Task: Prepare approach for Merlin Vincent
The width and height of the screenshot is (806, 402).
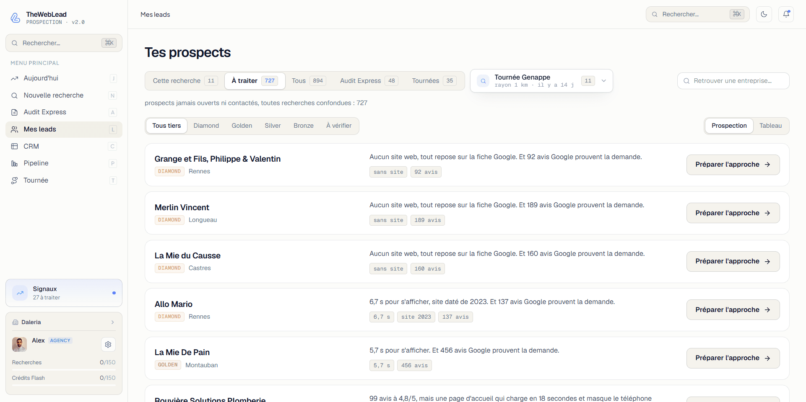Action: (733, 213)
